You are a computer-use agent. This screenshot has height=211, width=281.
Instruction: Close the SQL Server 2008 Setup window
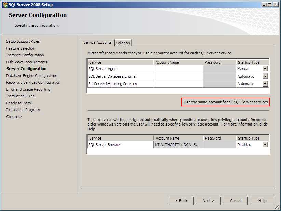276,5
